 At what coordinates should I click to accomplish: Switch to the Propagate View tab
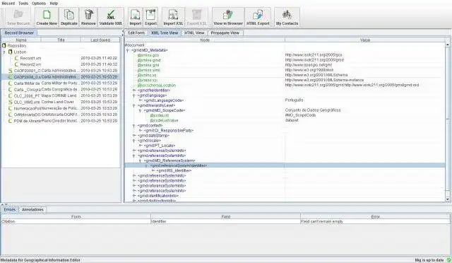(x=225, y=33)
